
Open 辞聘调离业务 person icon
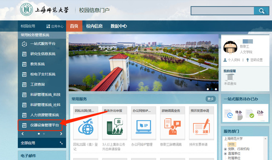[172, 127]
